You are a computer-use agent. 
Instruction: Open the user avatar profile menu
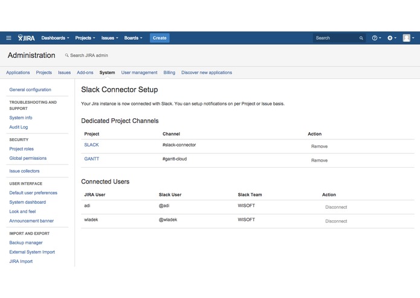click(409, 38)
